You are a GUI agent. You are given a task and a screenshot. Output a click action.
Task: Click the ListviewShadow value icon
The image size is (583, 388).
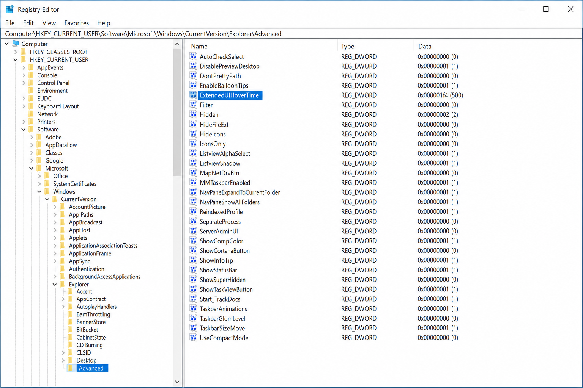click(193, 163)
